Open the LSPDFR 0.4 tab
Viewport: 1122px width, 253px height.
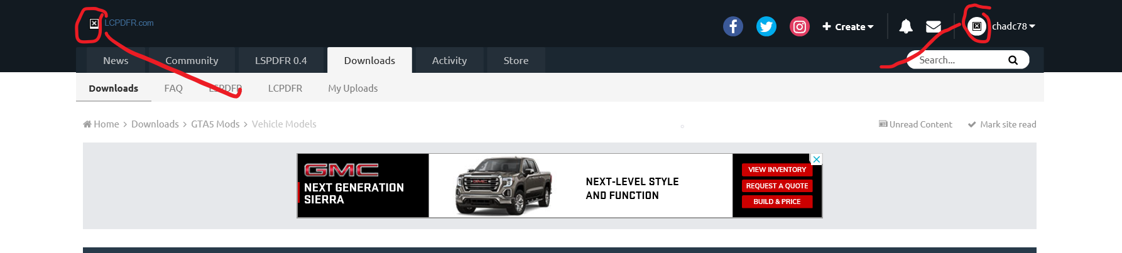pos(281,60)
